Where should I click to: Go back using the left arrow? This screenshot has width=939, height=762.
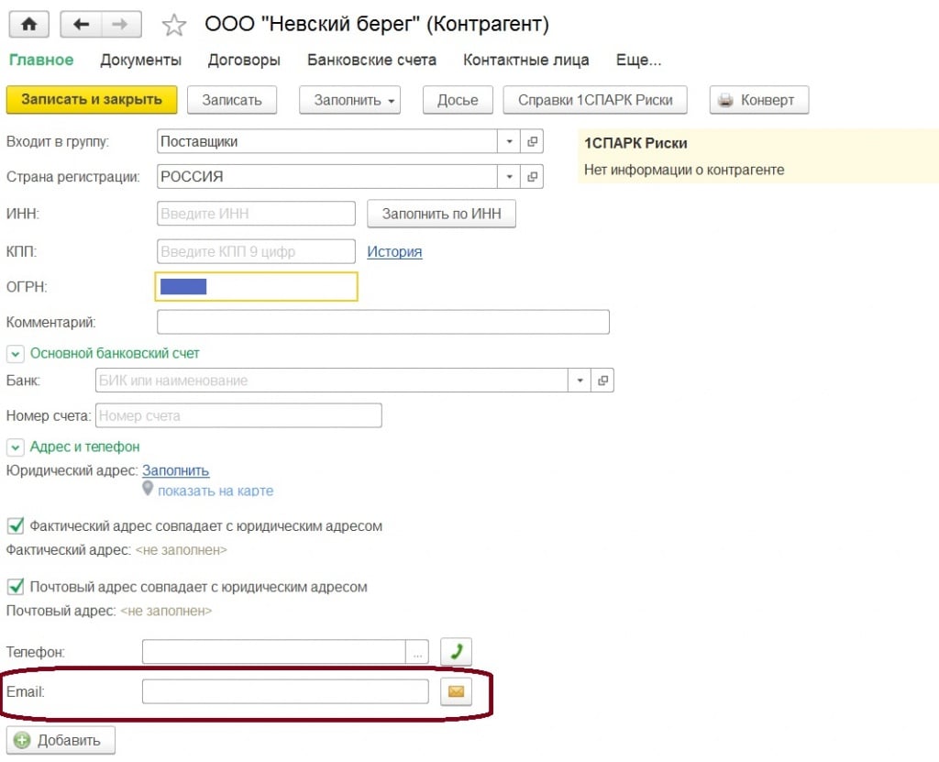coord(82,24)
